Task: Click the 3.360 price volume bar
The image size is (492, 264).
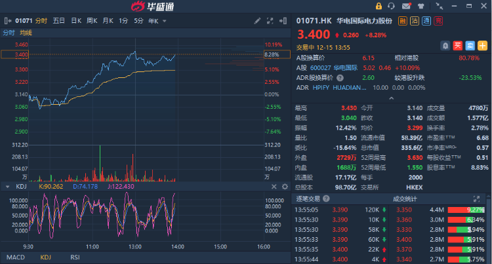Action: click(x=466, y=220)
